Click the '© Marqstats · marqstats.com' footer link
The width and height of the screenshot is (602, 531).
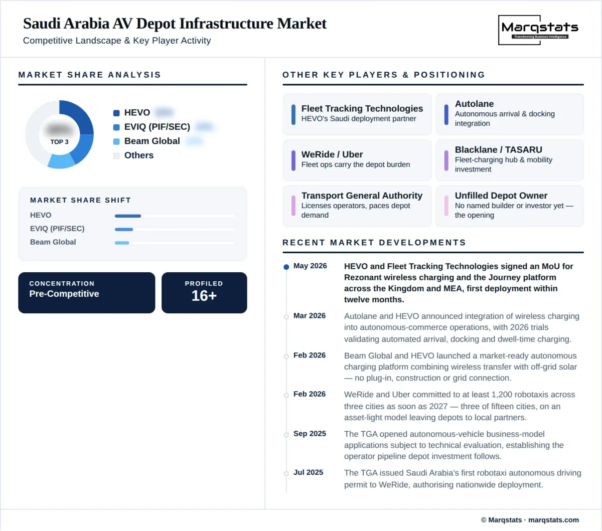click(x=530, y=520)
